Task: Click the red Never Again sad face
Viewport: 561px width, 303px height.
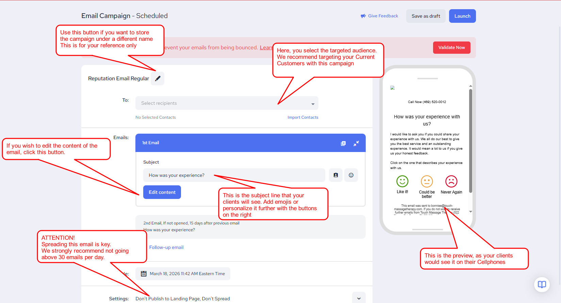Action: (x=451, y=181)
